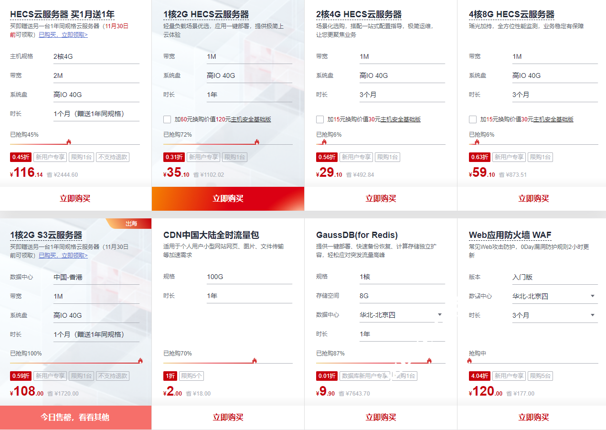Click WAF 抢购中 progress bar
The image size is (606, 430).
[533, 363]
